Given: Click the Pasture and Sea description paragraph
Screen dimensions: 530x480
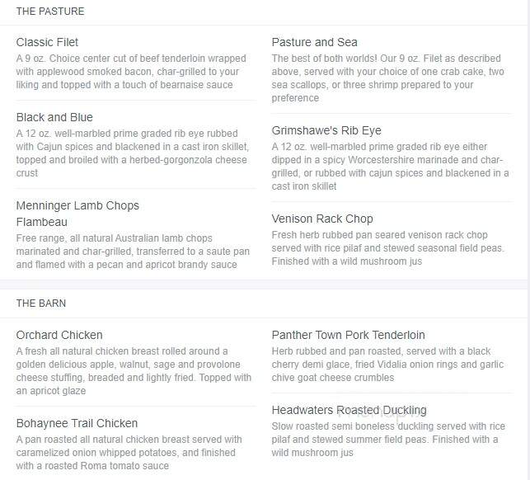Looking at the screenshot, I should point(387,78).
